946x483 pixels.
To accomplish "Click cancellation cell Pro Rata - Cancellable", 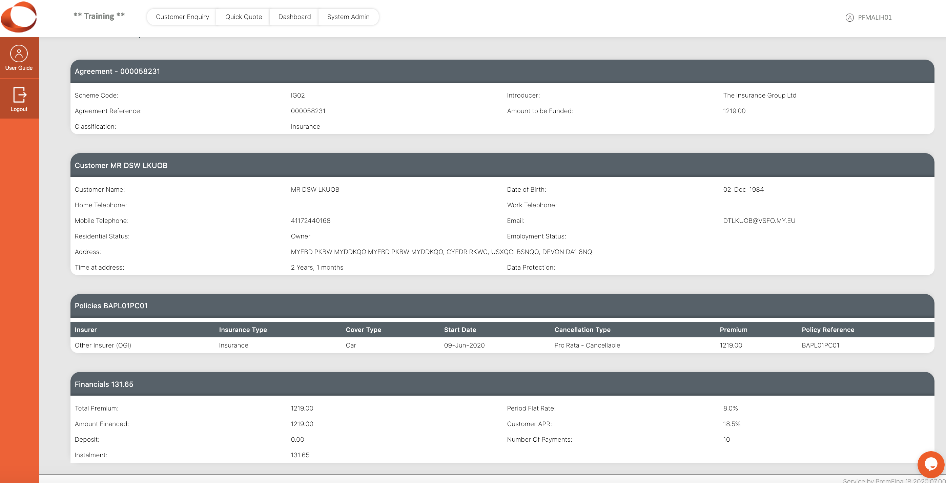I will click(587, 345).
